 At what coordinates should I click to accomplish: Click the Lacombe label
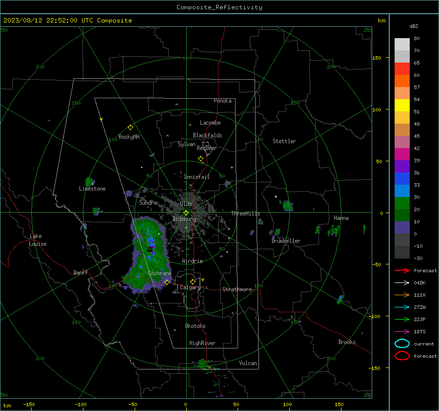[210, 123]
